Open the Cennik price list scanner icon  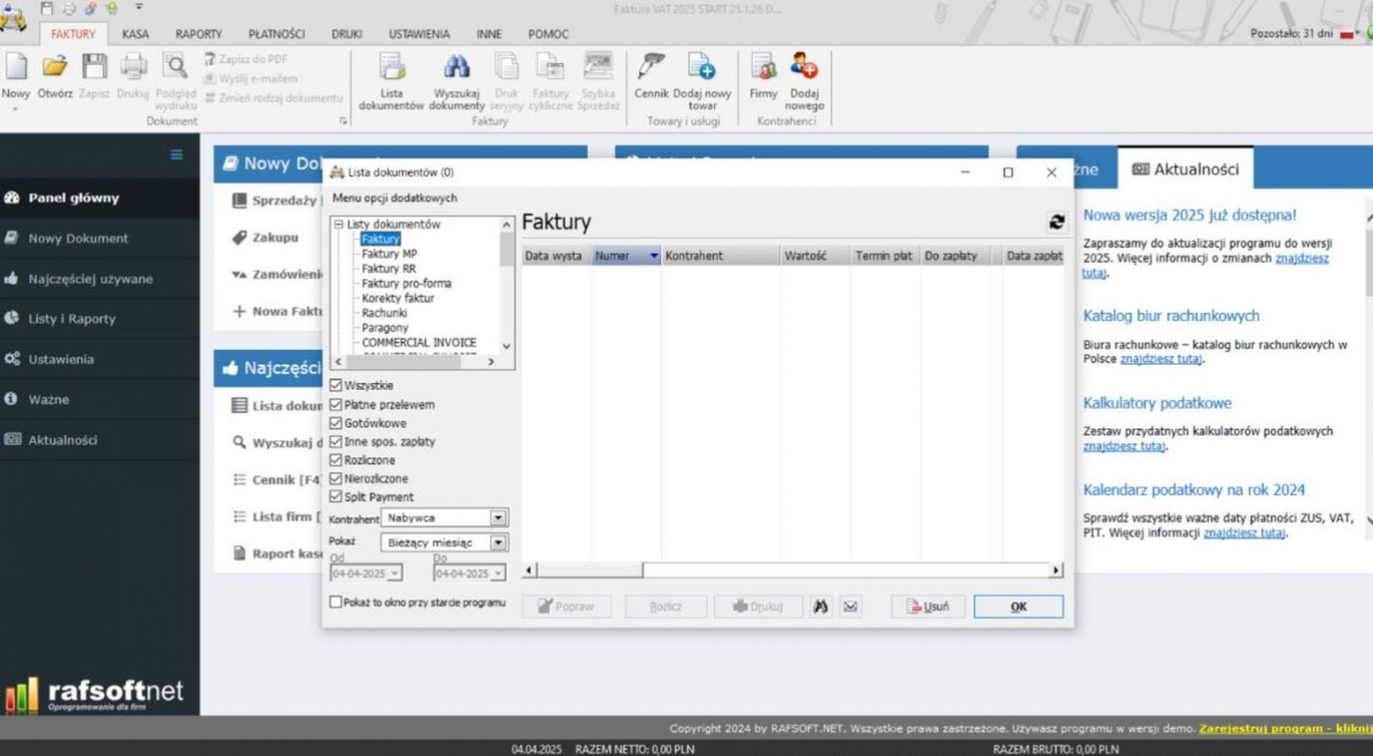[x=651, y=66]
